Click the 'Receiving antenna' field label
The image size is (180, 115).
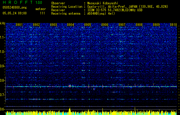tap(66, 14)
